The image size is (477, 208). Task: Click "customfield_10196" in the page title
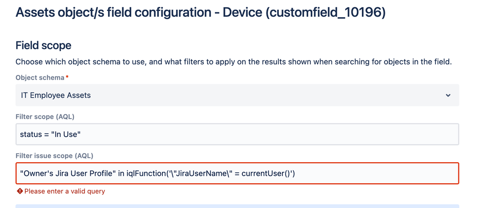coord(326,12)
